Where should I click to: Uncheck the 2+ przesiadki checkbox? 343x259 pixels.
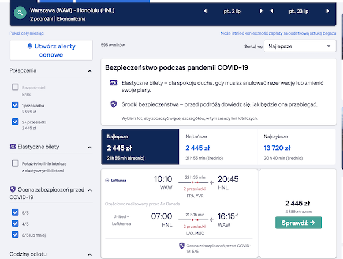click(15, 122)
